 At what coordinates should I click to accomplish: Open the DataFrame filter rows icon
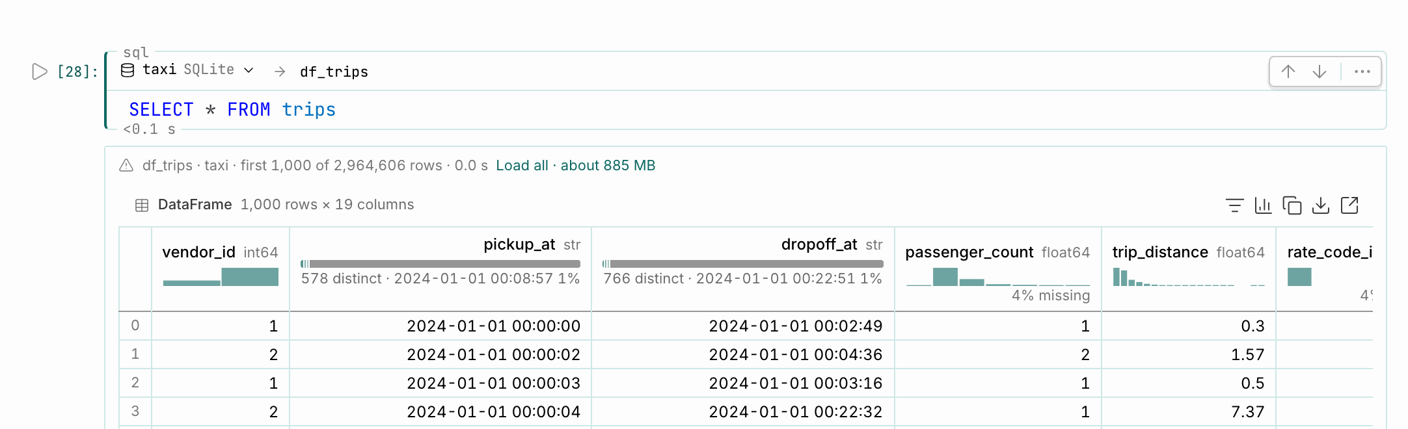click(x=1234, y=205)
